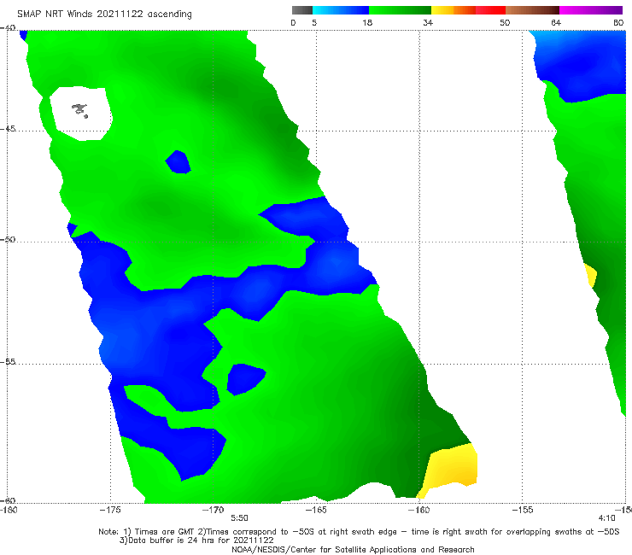Click the magenta-purple segment of the colorbar

click(x=591, y=10)
